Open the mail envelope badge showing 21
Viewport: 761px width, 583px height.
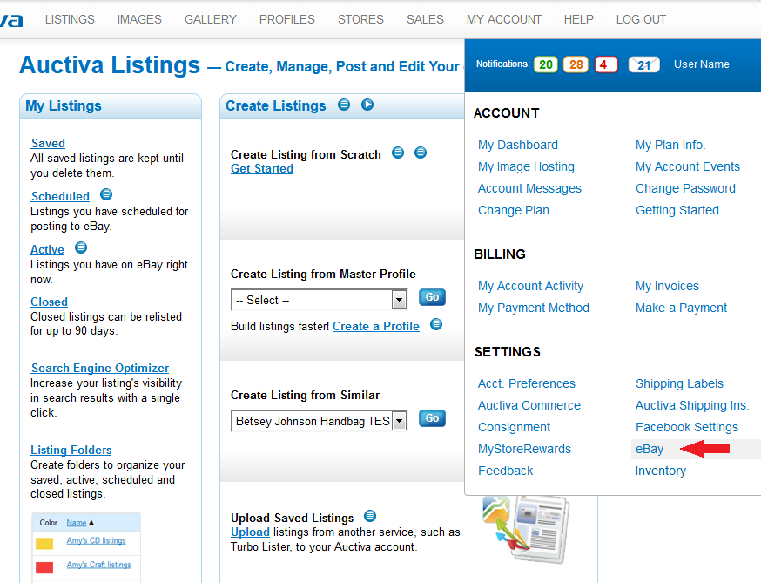coord(643,64)
